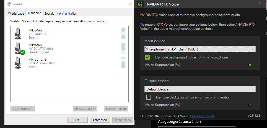Open the Als Standard dropdown arrow
The image size is (267, 128).
click(95, 109)
